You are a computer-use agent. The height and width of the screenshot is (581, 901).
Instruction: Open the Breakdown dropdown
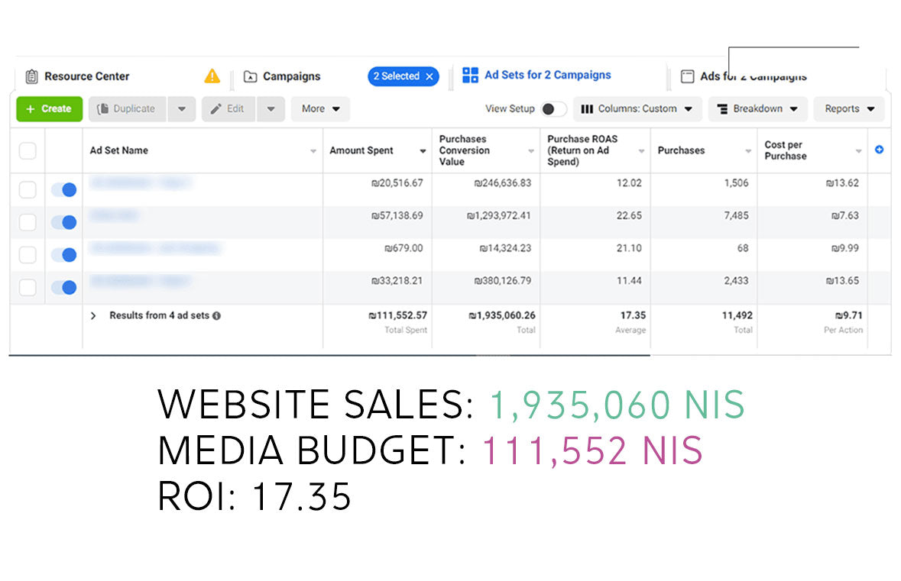coord(757,109)
